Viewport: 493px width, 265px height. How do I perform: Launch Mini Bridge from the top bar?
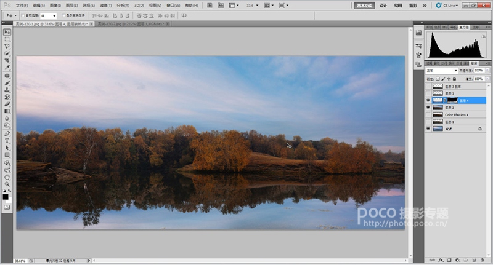[x=221, y=6]
